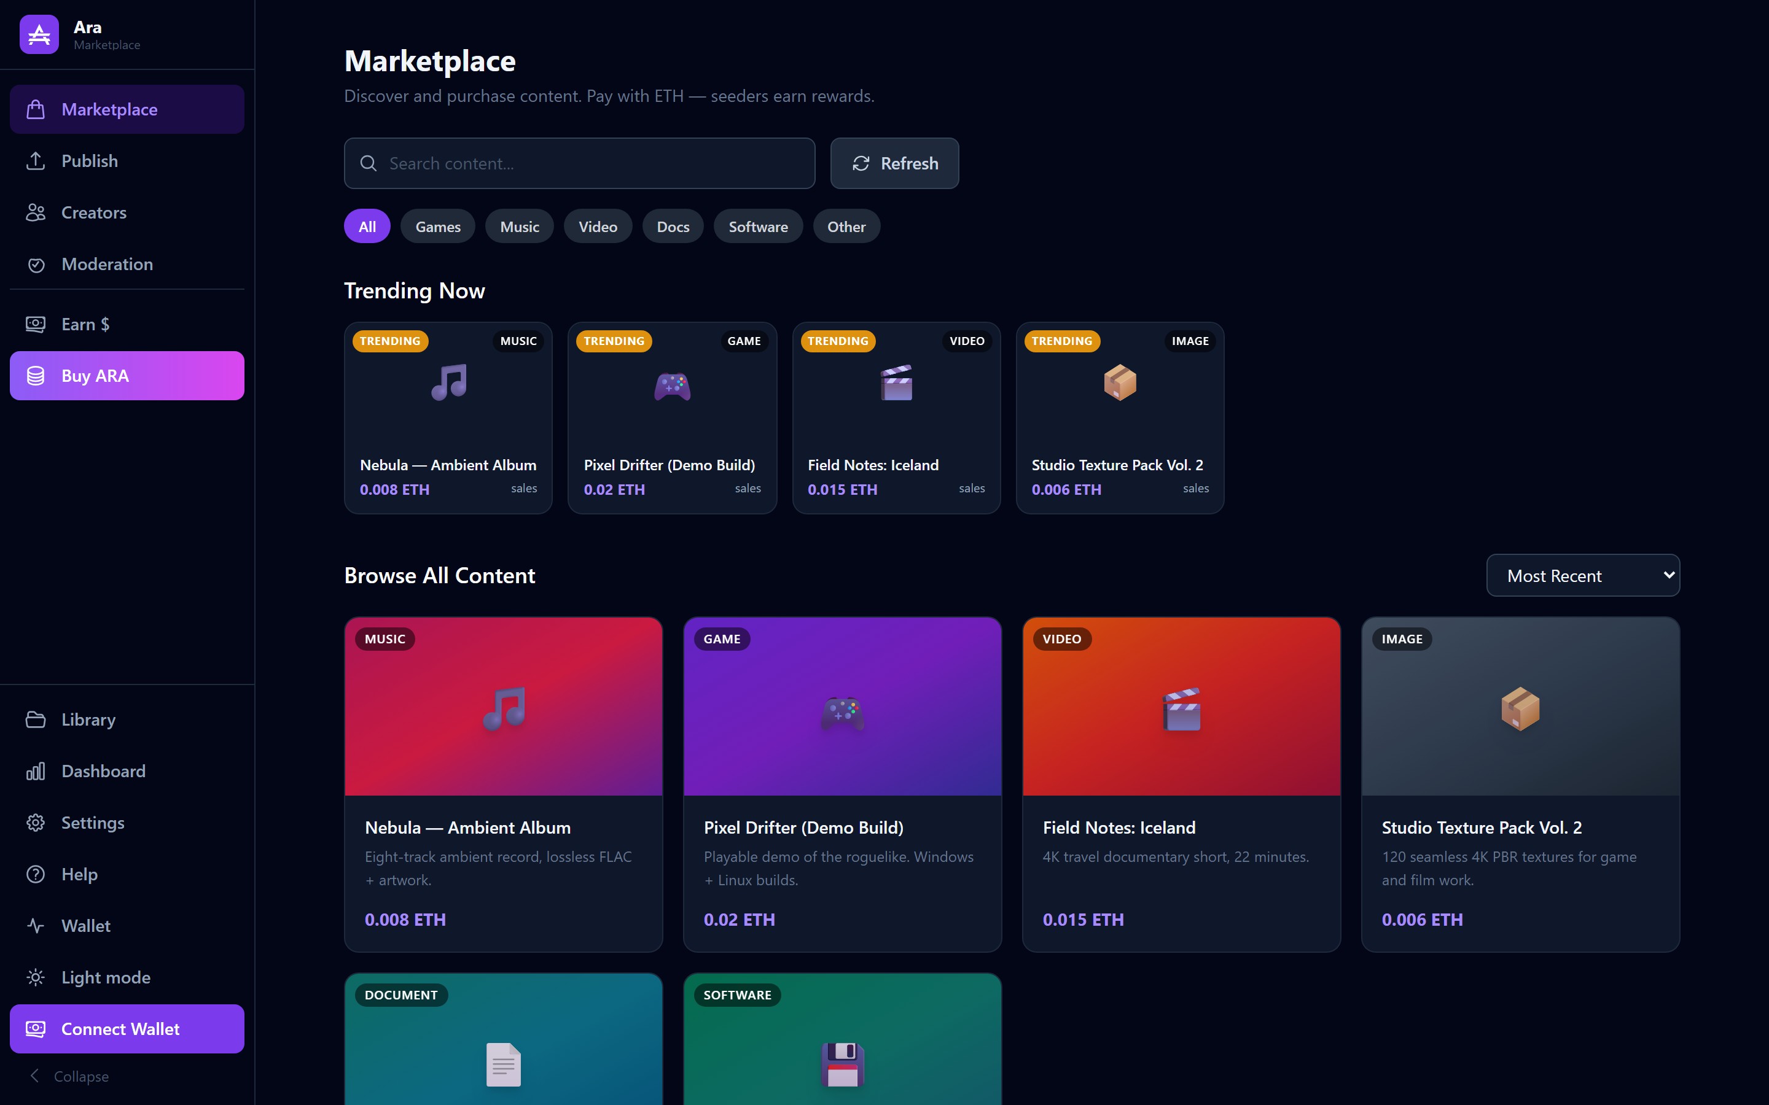Screen dimensions: 1769x1105
Task: Click the Connect Wallet button
Action: point(127,1029)
